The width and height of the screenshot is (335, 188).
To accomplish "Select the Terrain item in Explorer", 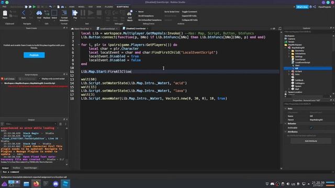I will [291, 42].
